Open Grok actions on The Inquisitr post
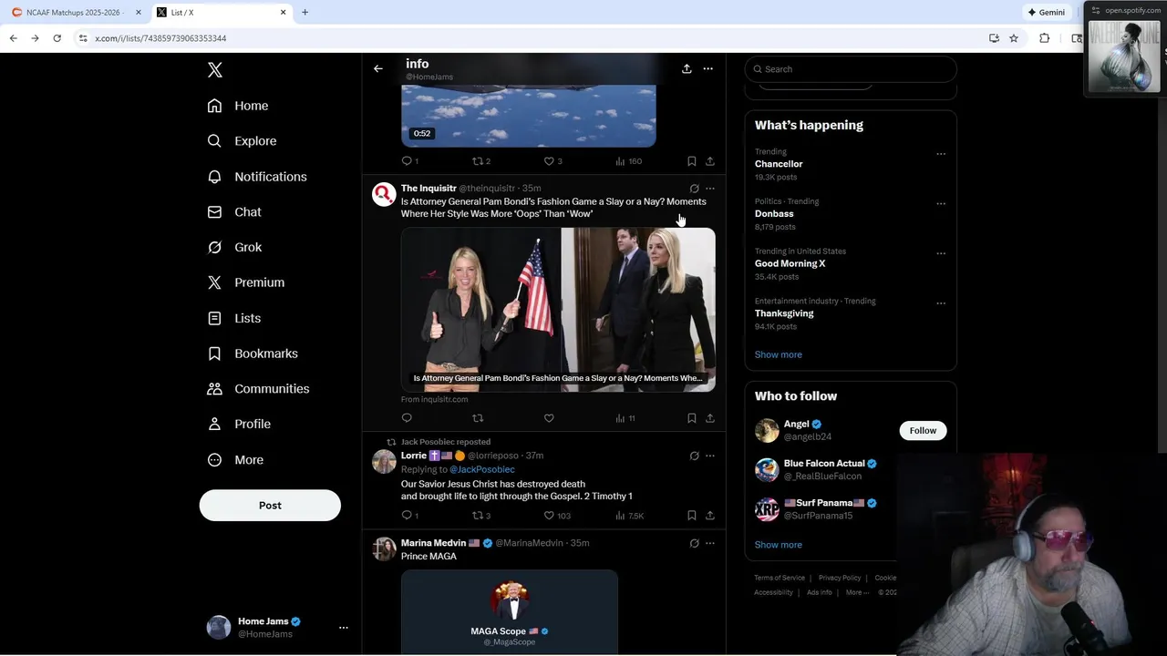Screen dimensions: 1167x656 coord(694,189)
